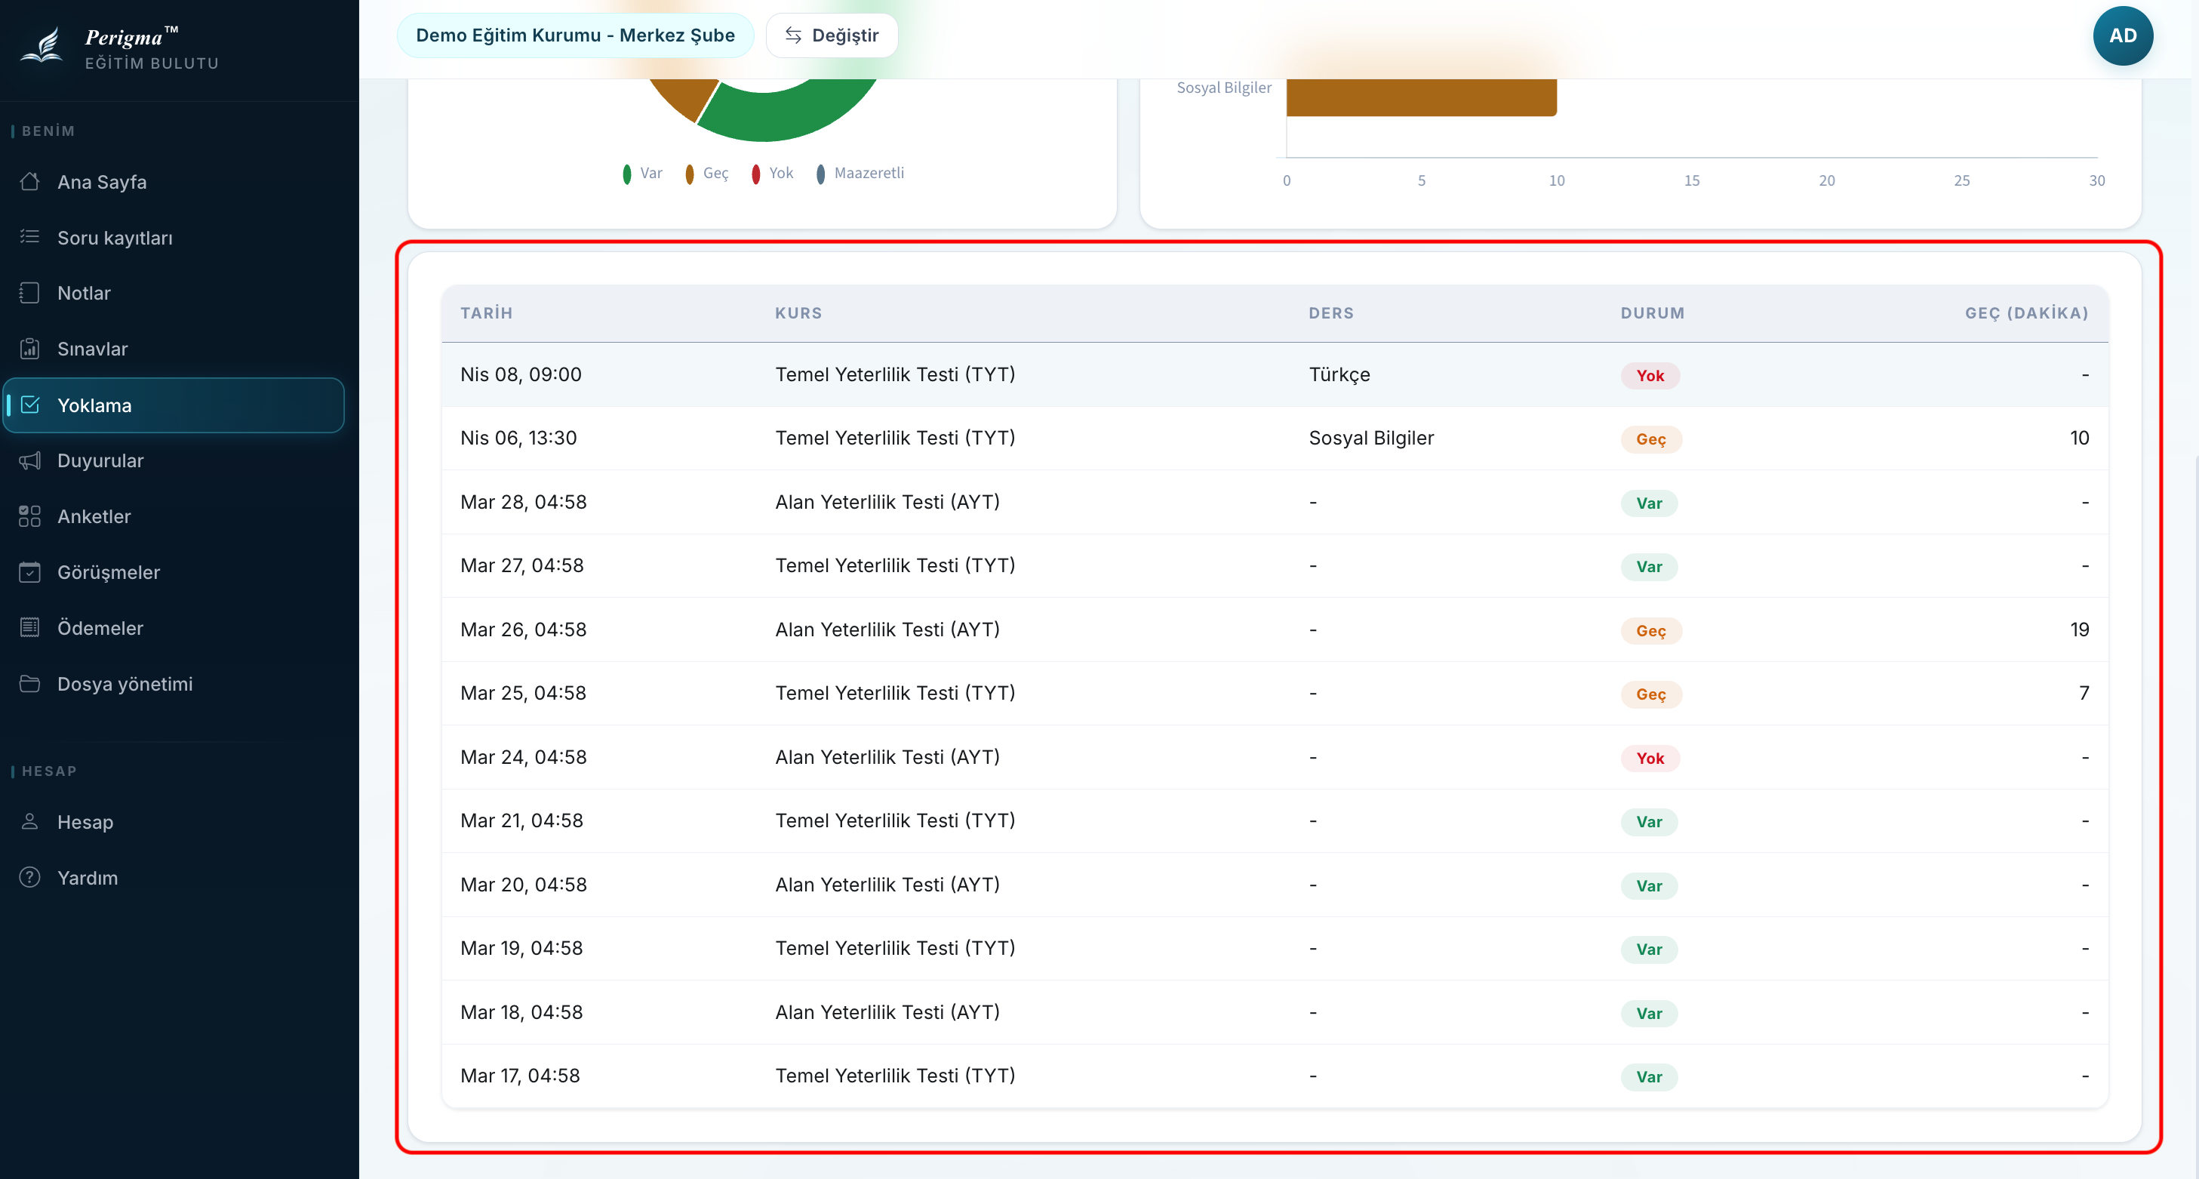Screen dimensions: 2199x1179
Task: Open the AD user avatar menu
Action: (x=2122, y=36)
